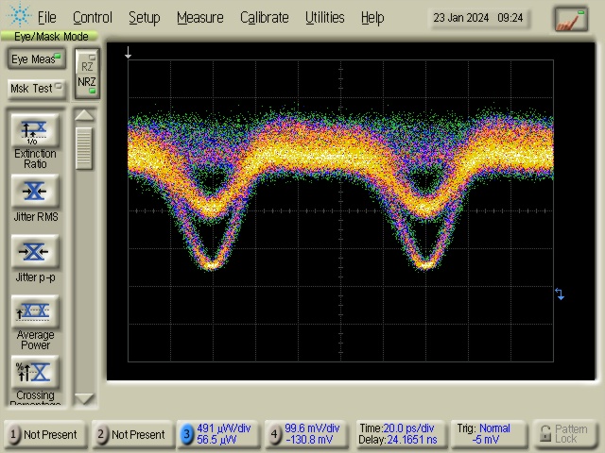Click the Agilent starburst logo icon
This screenshot has height=453, width=605.
point(18,17)
